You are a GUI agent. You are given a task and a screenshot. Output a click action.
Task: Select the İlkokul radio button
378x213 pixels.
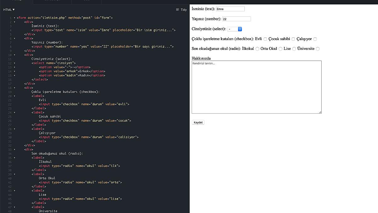[257, 49]
